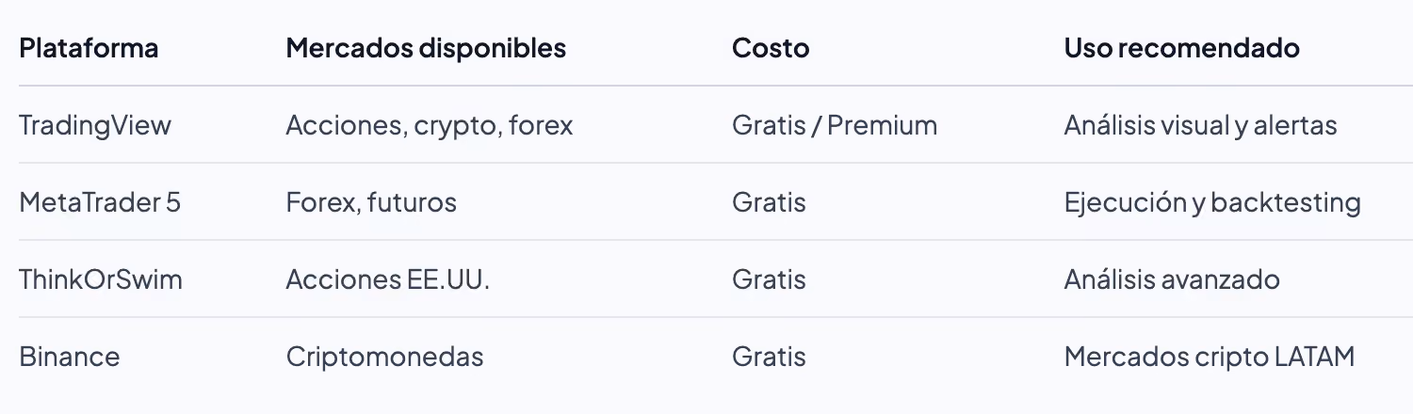Select the MetaTrader 5 platform cell
The width and height of the screenshot is (1413, 414).
tap(99, 202)
